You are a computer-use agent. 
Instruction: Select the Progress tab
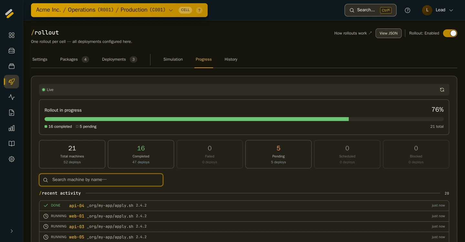[x=204, y=59]
